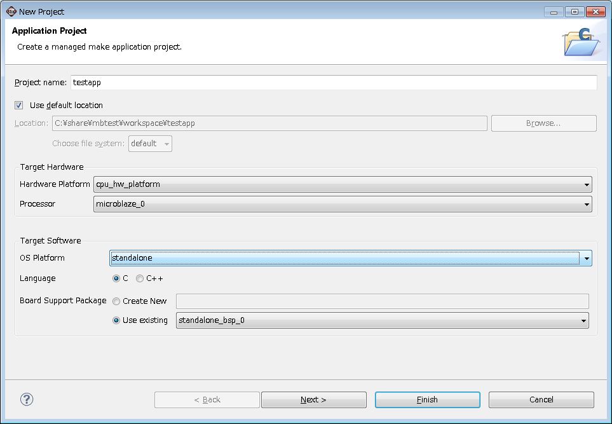Screen dimensions: 612x424
Task: Expand the Processor microblaze_0 dropdown
Action: (587, 205)
